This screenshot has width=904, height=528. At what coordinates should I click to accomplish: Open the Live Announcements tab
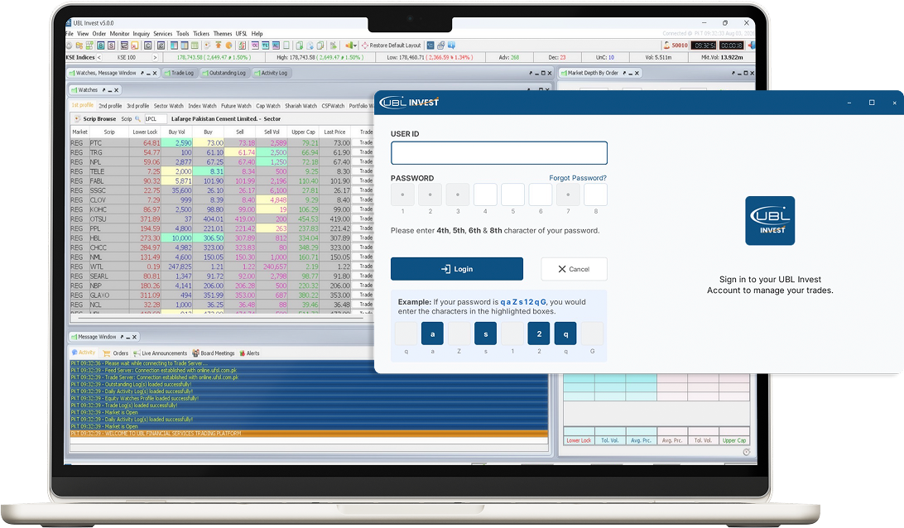161,353
